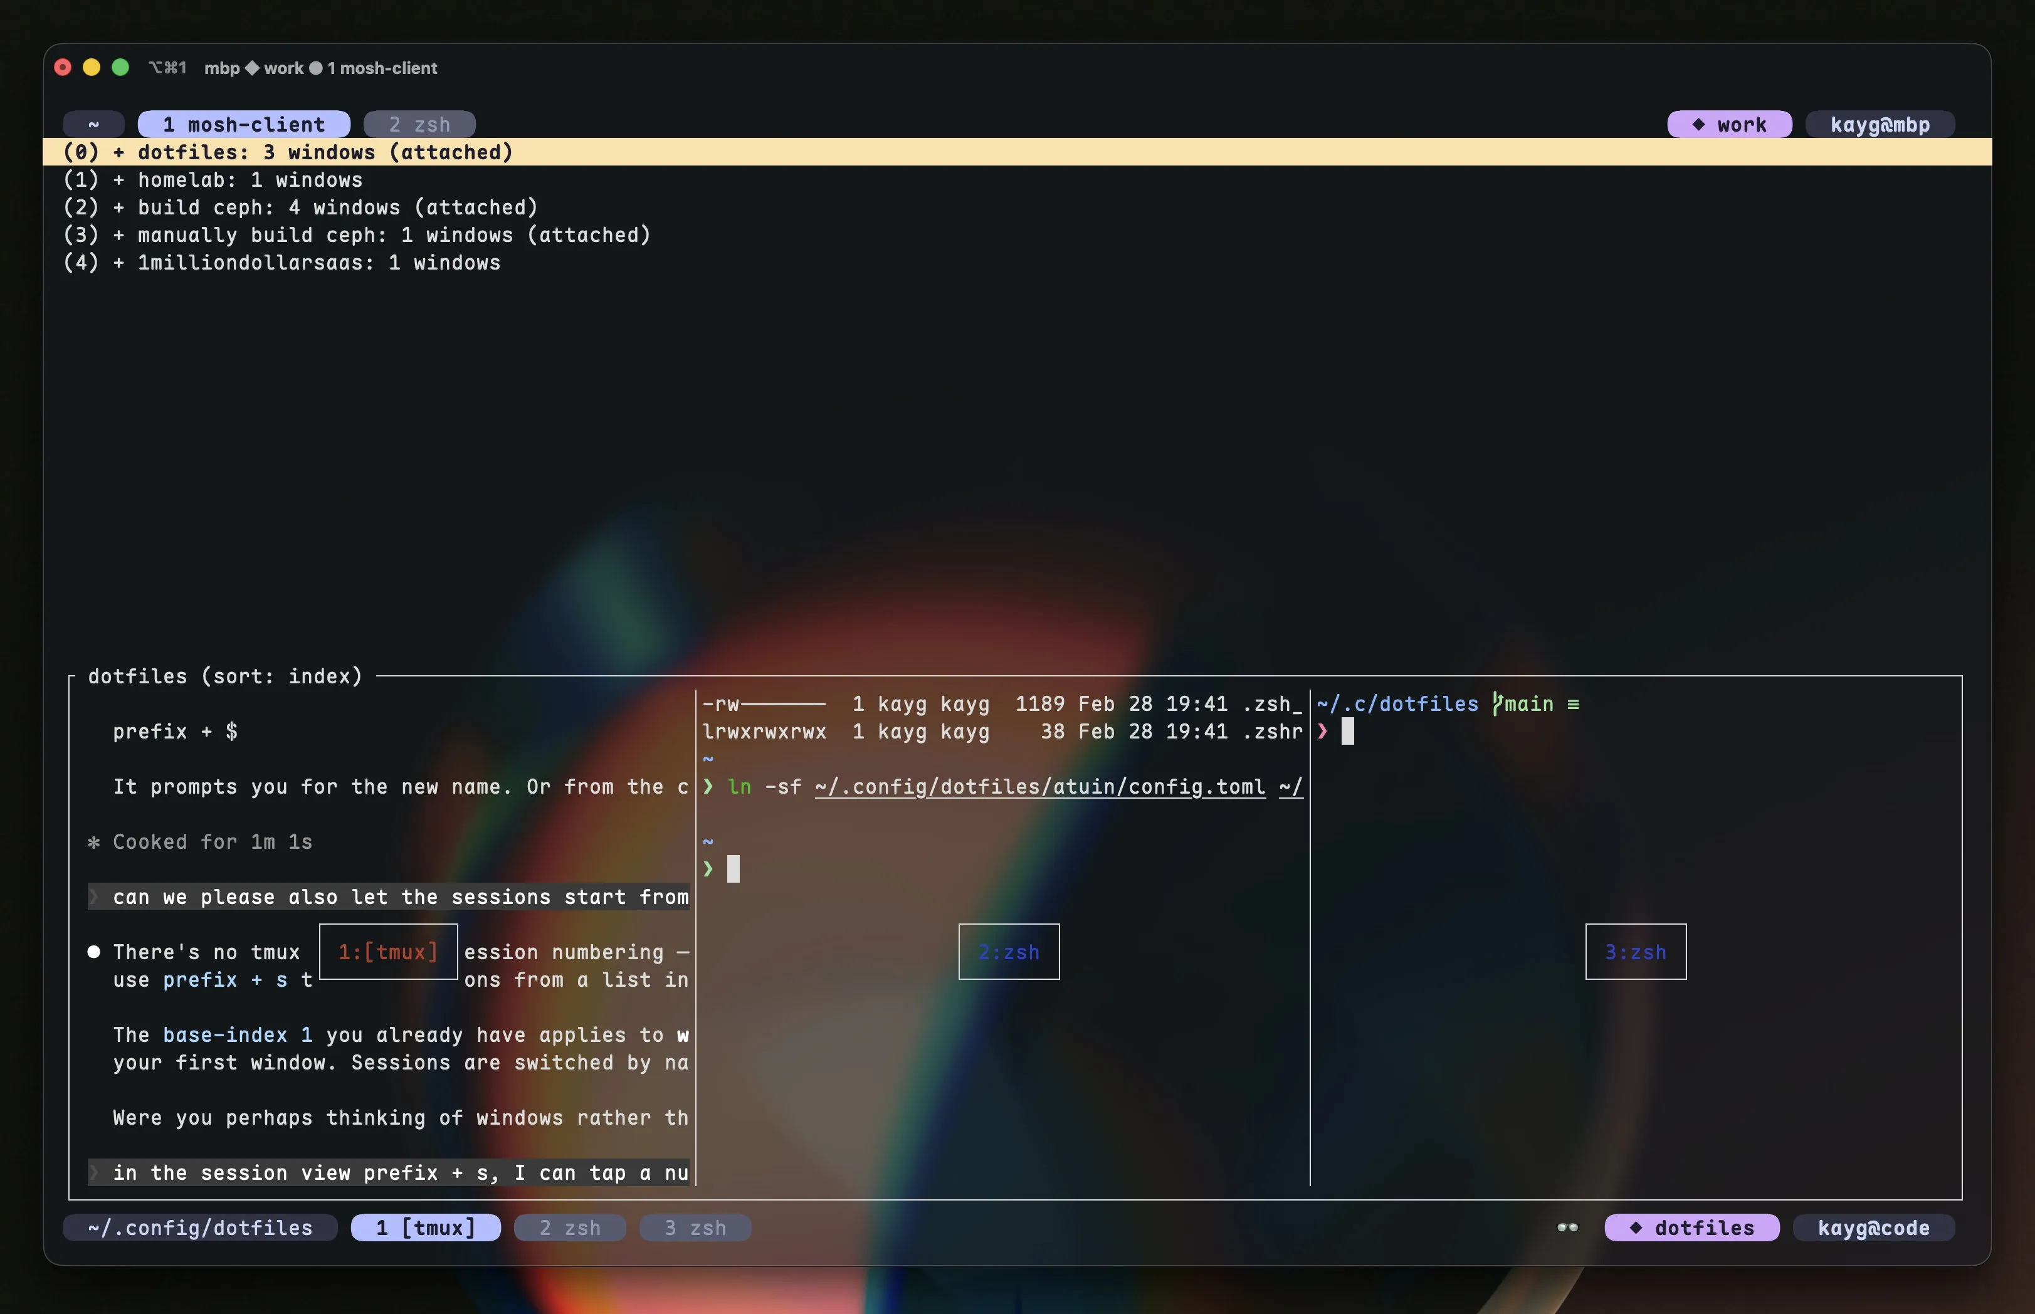Click the work session badge in top status bar

click(x=1728, y=124)
